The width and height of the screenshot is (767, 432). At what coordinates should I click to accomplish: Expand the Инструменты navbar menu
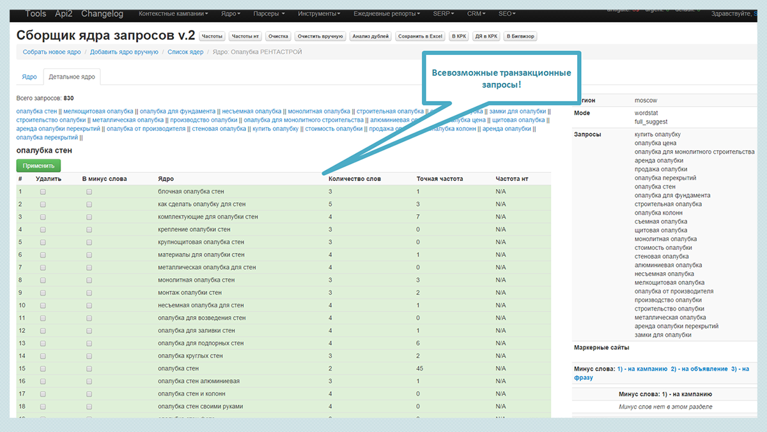click(319, 13)
